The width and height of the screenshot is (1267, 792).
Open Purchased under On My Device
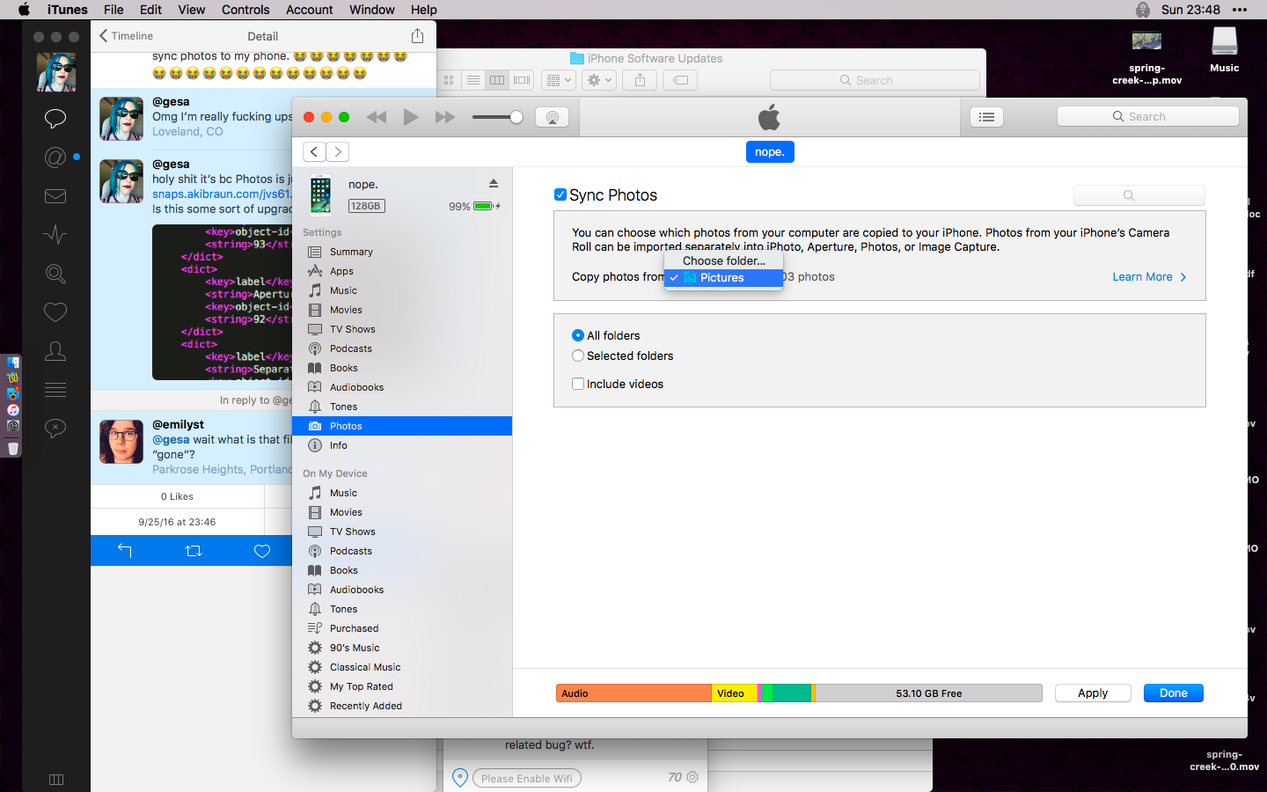(354, 628)
